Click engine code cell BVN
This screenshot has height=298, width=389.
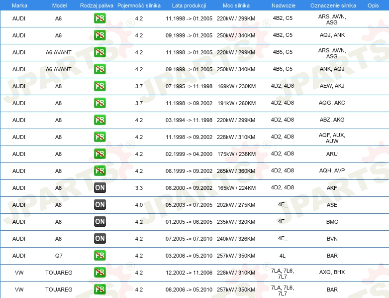coord(332,239)
